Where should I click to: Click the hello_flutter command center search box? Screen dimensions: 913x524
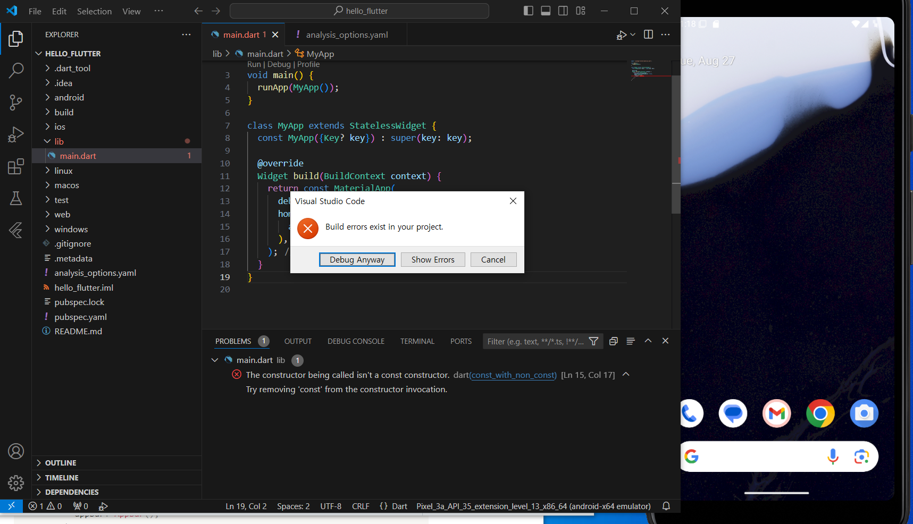click(359, 11)
